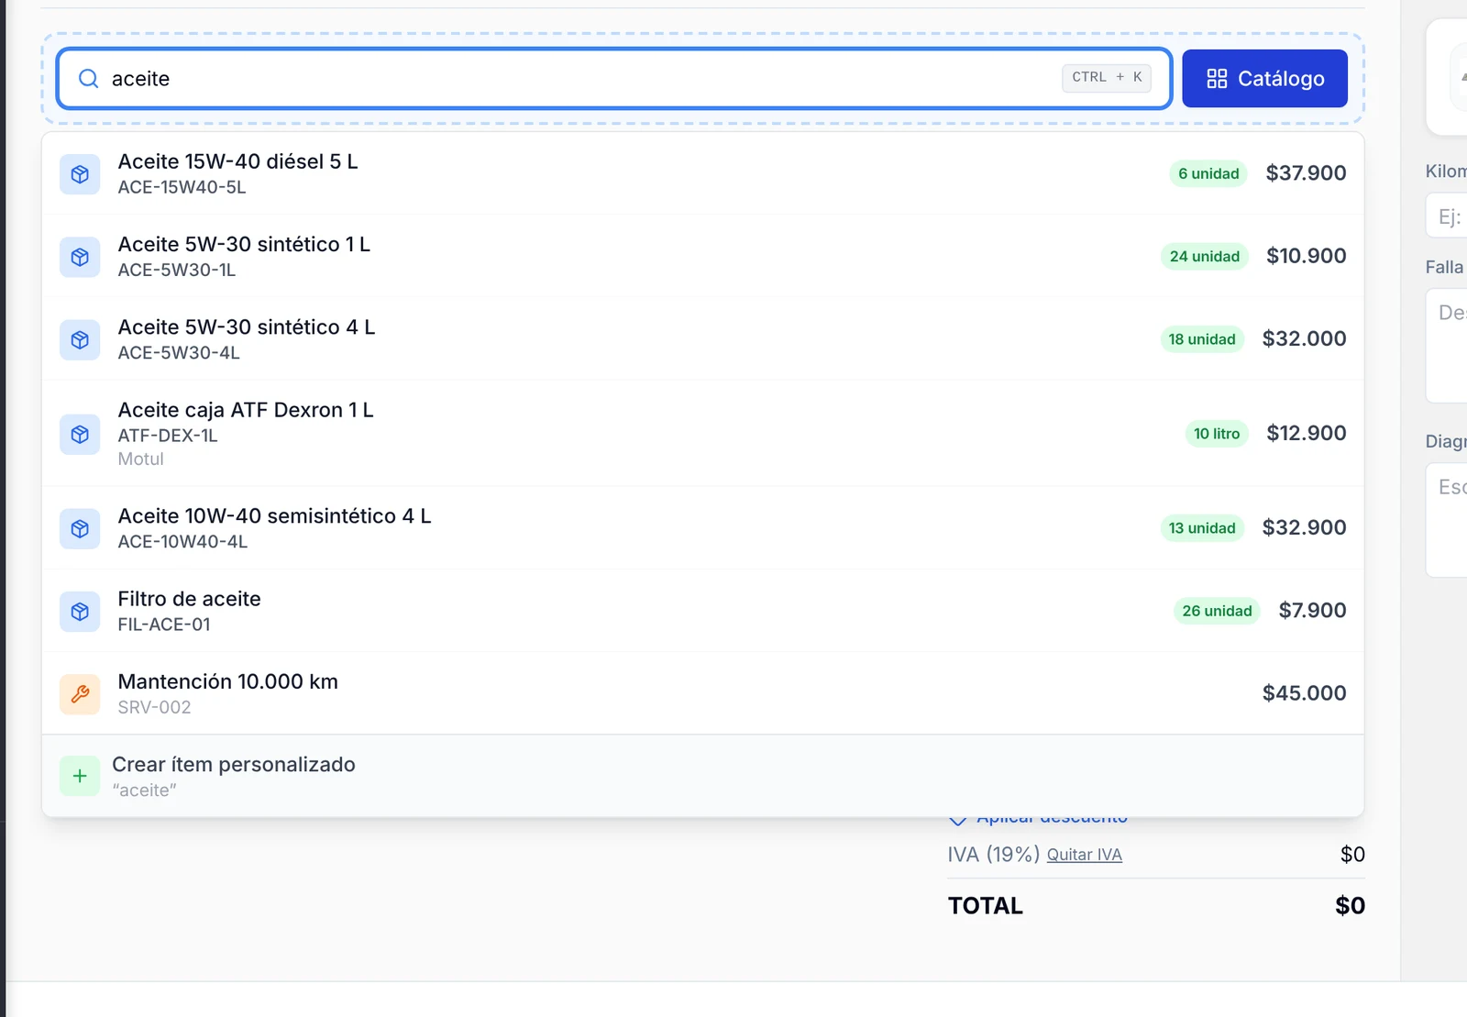
Task: Click the package icon beside ACE-10W40-4L
Action: pos(80,529)
